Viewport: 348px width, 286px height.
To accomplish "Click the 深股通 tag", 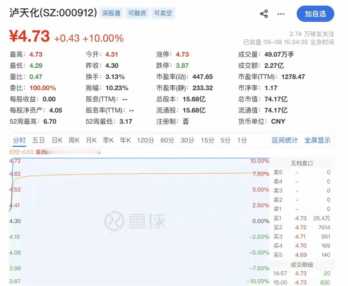I will (x=111, y=13).
